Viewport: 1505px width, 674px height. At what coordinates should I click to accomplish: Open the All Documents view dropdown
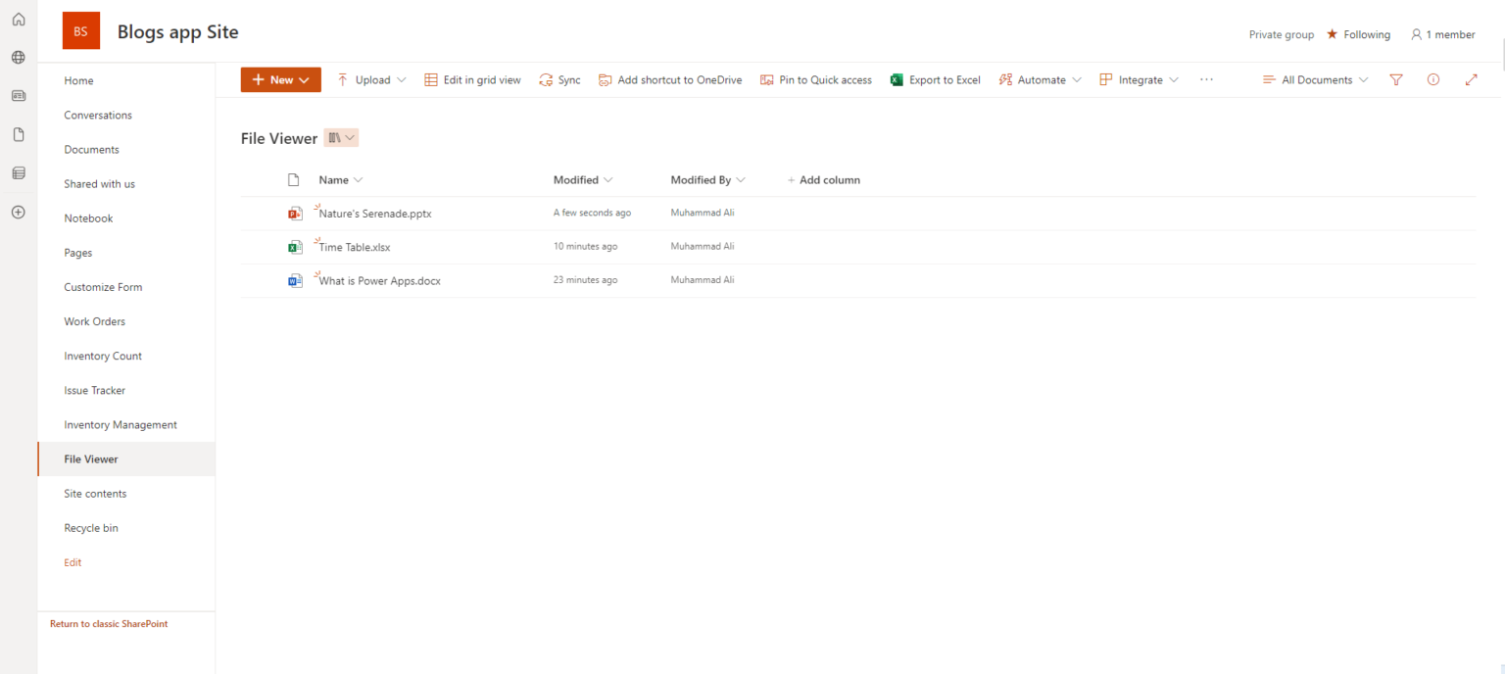[x=1316, y=79]
